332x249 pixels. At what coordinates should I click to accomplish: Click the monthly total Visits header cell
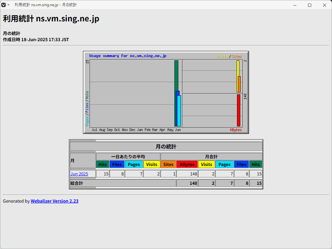coord(207,164)
